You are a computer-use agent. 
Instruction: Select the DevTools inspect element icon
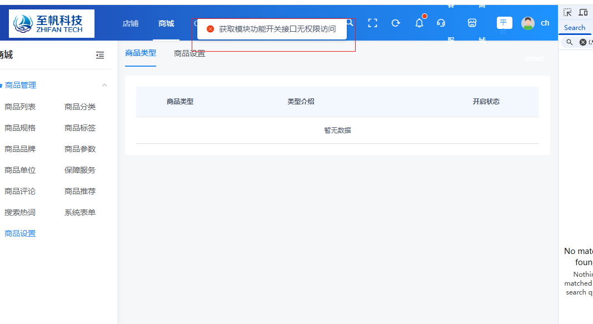[x=567, y=12]
